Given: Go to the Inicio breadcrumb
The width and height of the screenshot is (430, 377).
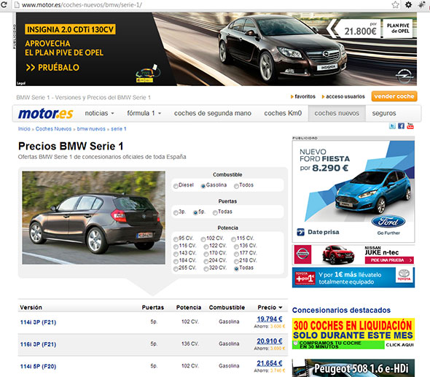Looking at the screenshot, I should point(24,129).
